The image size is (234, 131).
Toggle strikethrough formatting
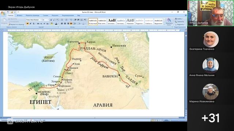[x=38, y=24]
